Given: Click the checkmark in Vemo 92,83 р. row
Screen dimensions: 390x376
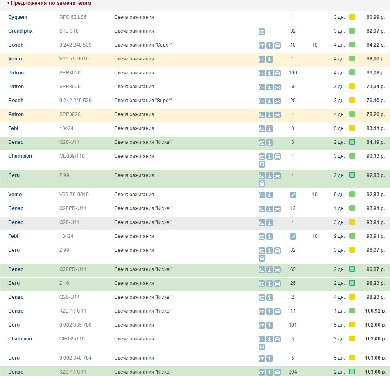Looking at the screenshot, I should [293, 195].
